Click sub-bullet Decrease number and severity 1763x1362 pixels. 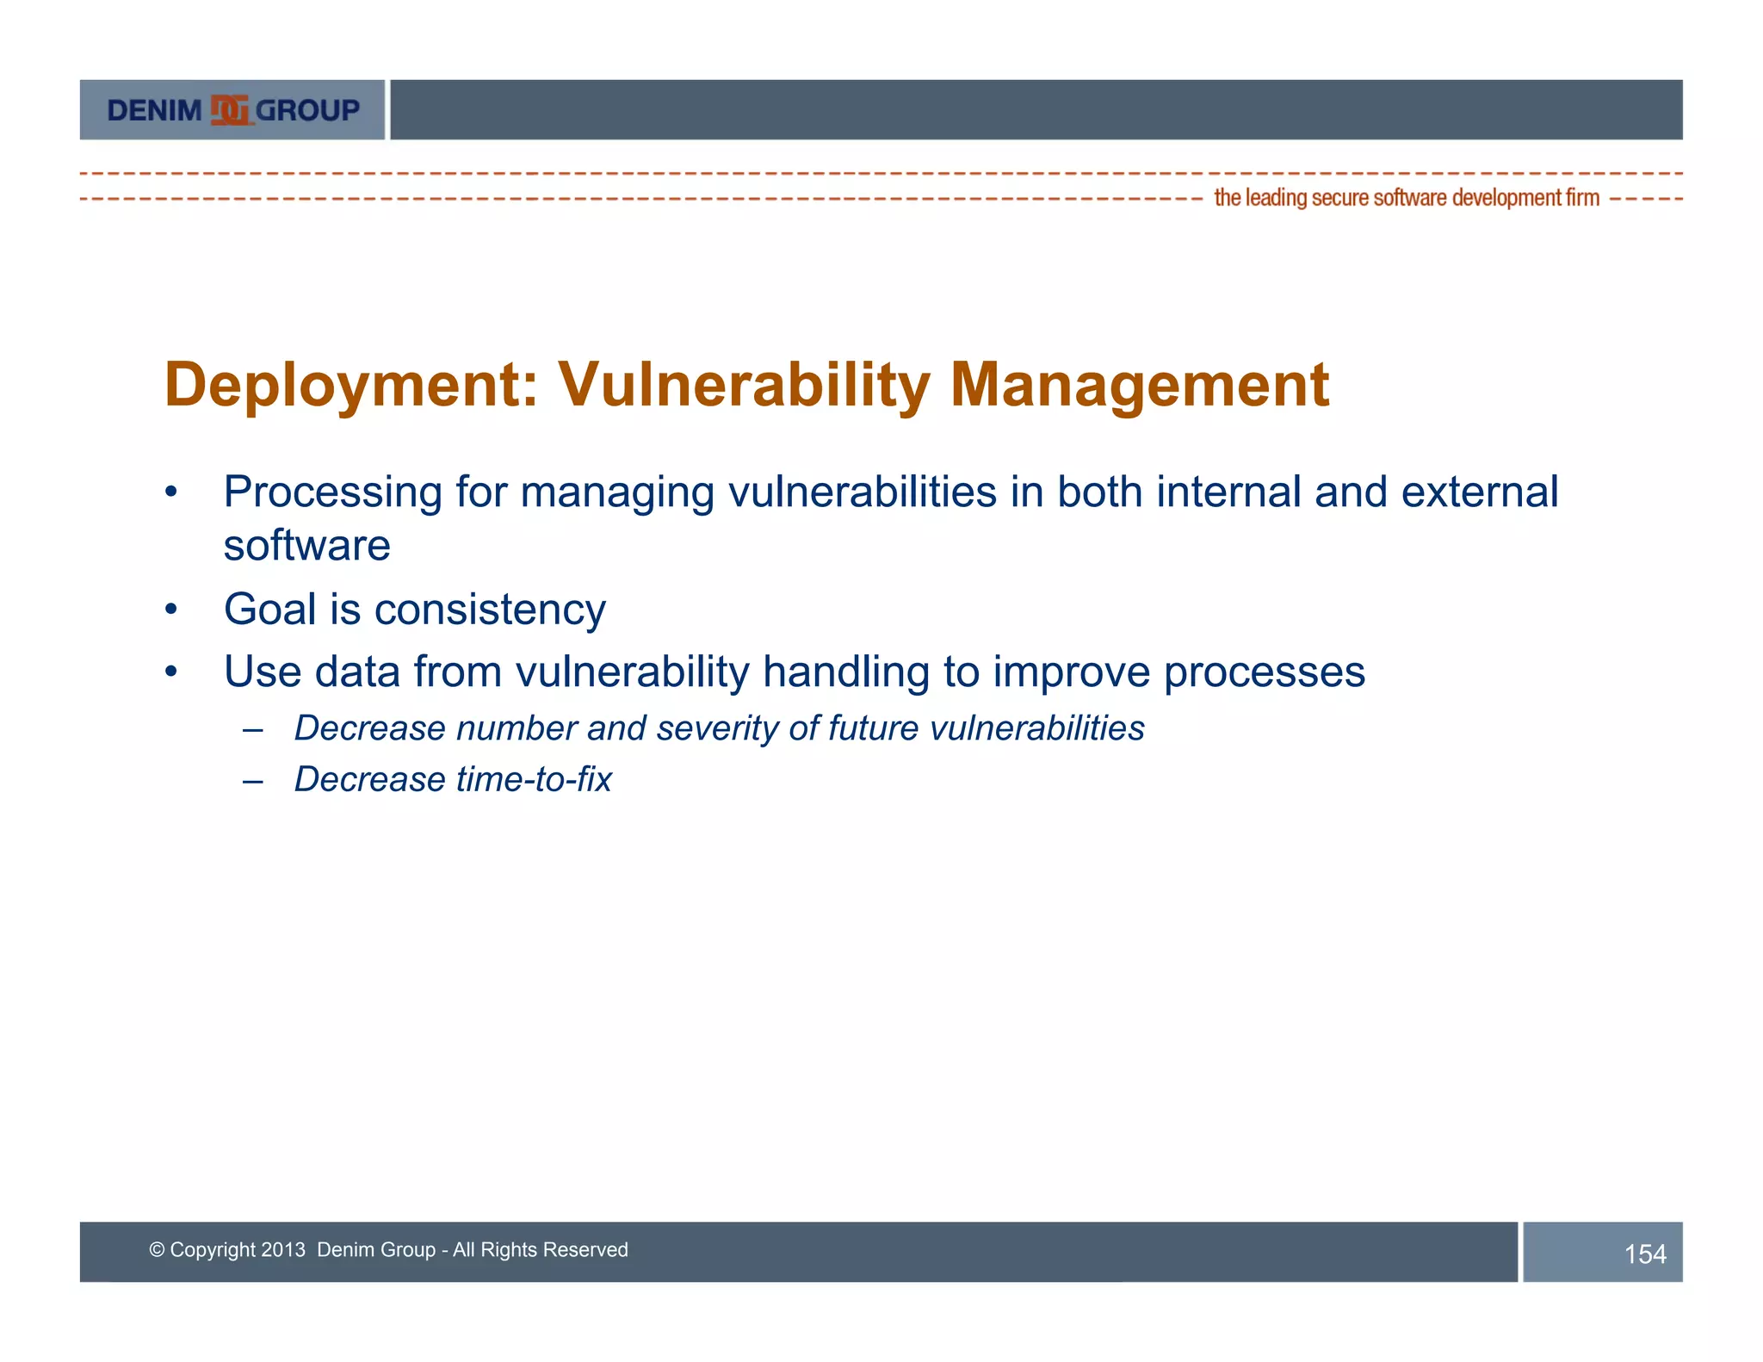(x=719, y=728)
